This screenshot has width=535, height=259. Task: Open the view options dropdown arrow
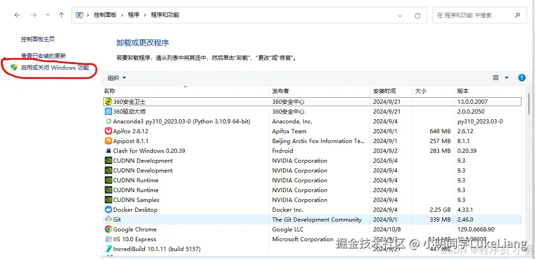[x=506, y=78]
